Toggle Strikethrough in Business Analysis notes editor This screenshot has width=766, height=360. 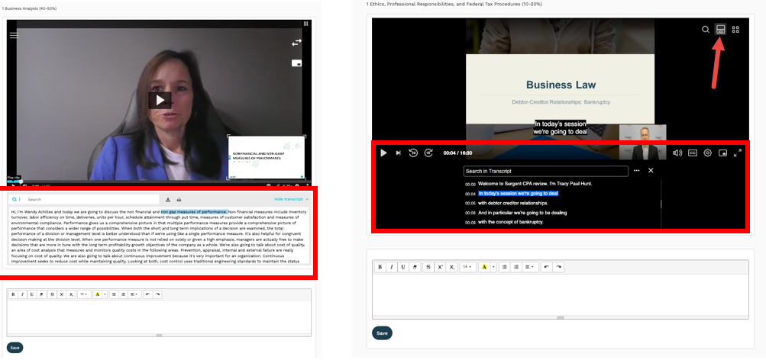pos(52,294)
